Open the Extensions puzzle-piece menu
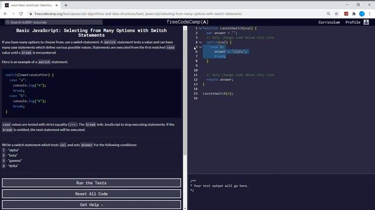 pos(354,14)
